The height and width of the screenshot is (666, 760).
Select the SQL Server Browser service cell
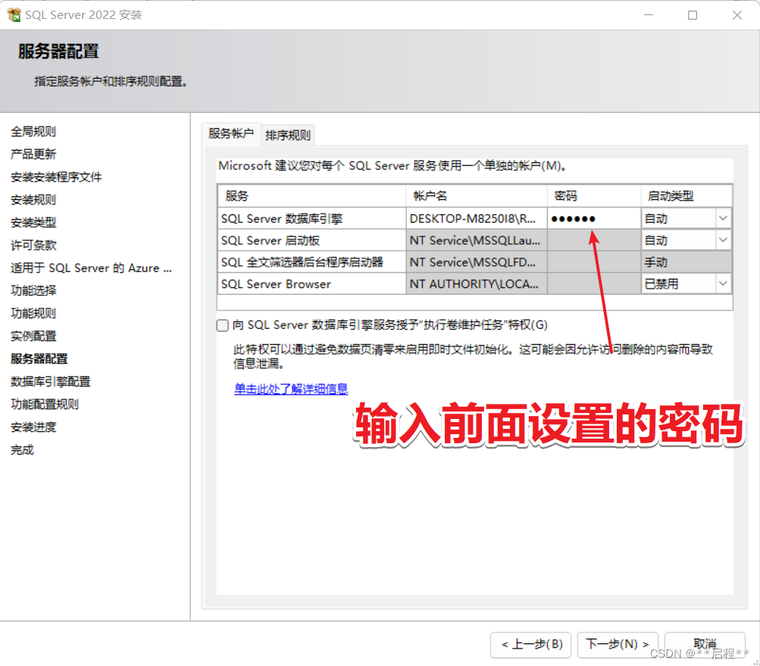[x=311, y=284]
